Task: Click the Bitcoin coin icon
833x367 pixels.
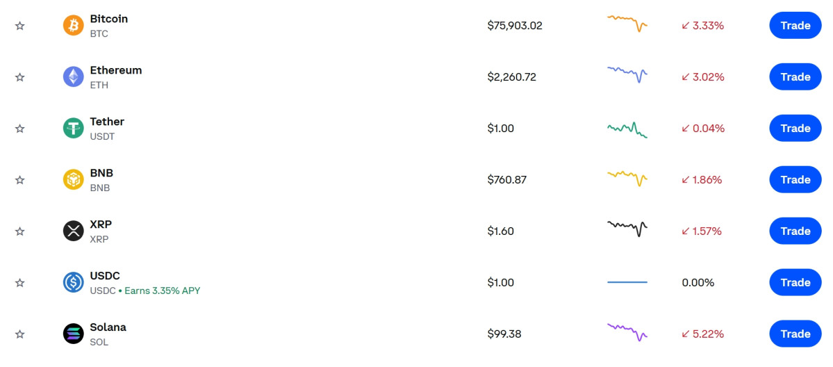Action: tap(73, 26)
